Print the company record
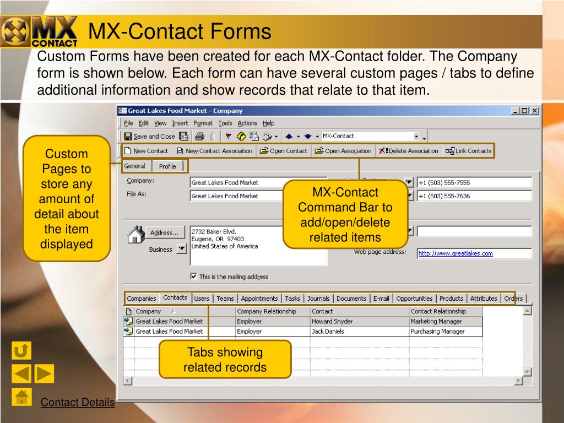The width and height of the screenshot is (564, 423). pos(199,137)
